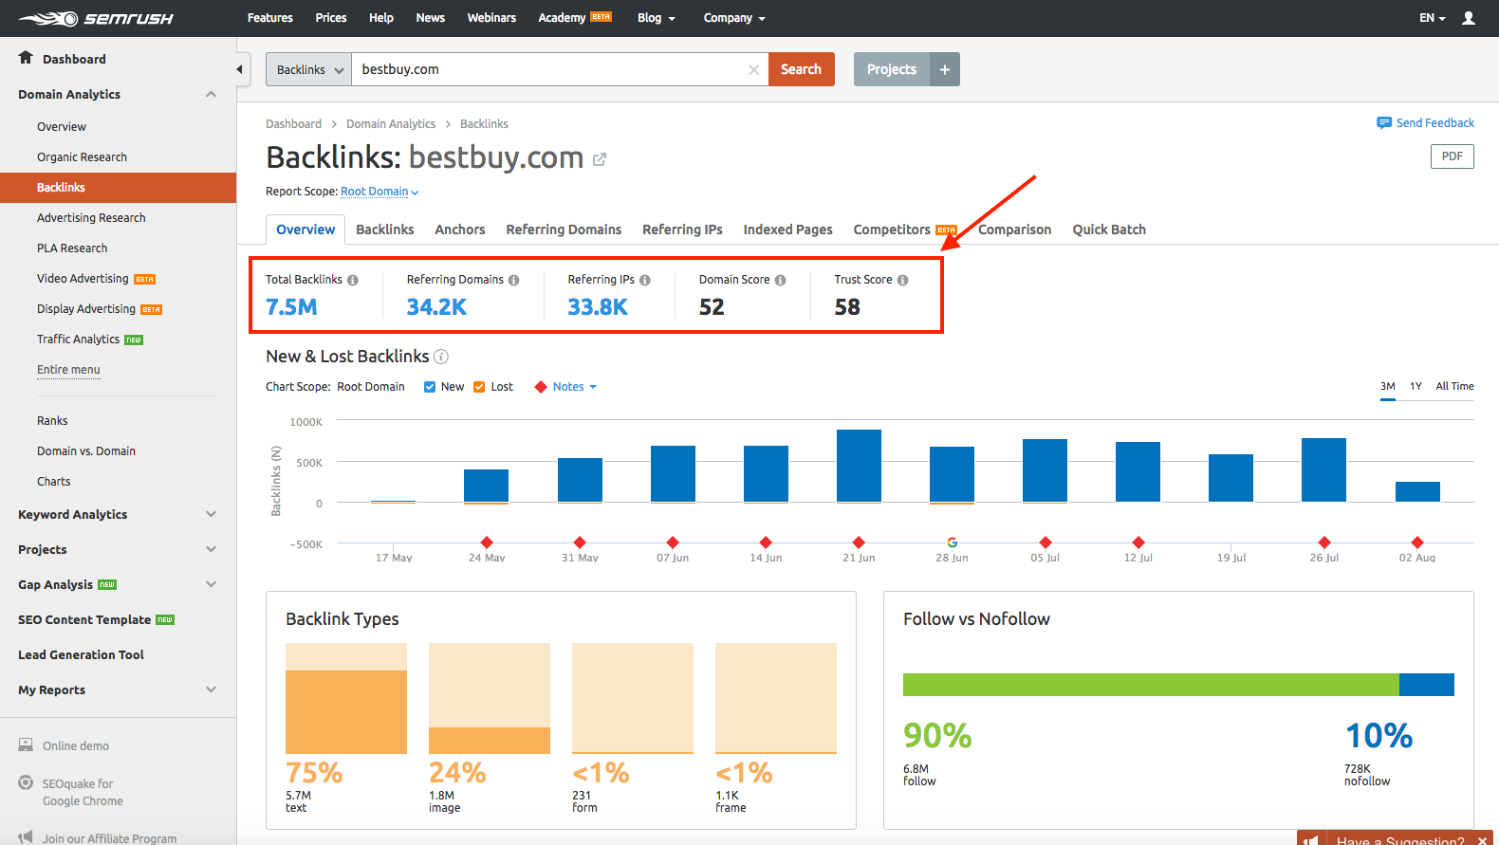
Task: Show info for Referring IPs metric
Action: tap(645, 280)
